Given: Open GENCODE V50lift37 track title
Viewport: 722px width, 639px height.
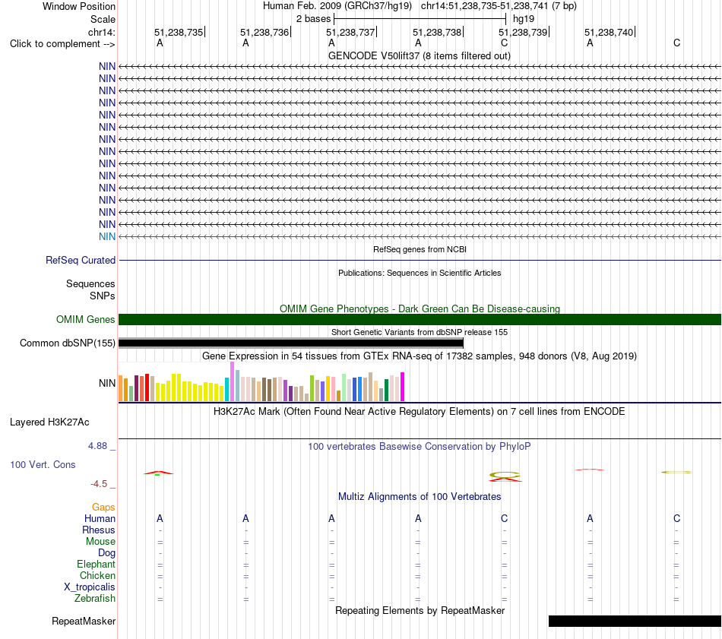Looking at the screenshot, I should 420,55.
